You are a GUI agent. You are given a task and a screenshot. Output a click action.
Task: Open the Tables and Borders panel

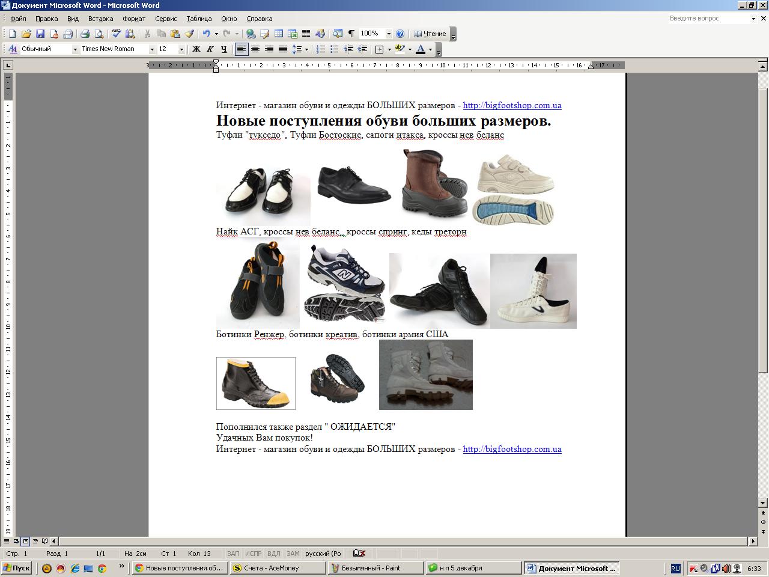pyautogui.click(x=264, y=34)
